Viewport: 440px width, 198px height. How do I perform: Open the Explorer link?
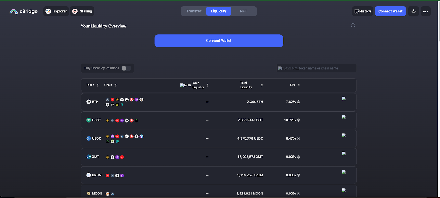pos(56,11)
